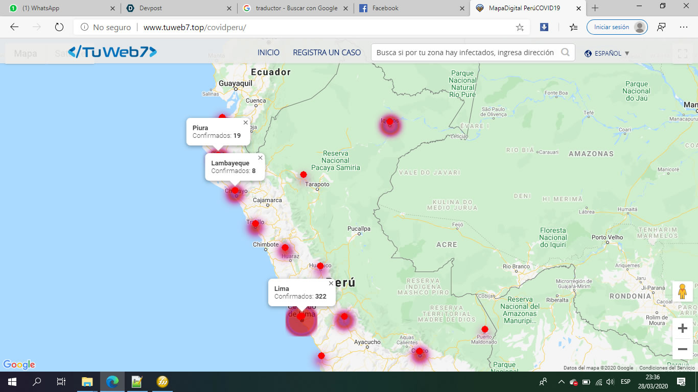This screenshot has height=392, width=698.
Task: Select the Mapa map type button
Action: [26, 53]
